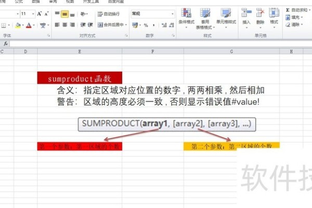Click 自动求和 AutoSum button
The width and height of the screenshot is (312, 208).
click(x=298, y=10)
